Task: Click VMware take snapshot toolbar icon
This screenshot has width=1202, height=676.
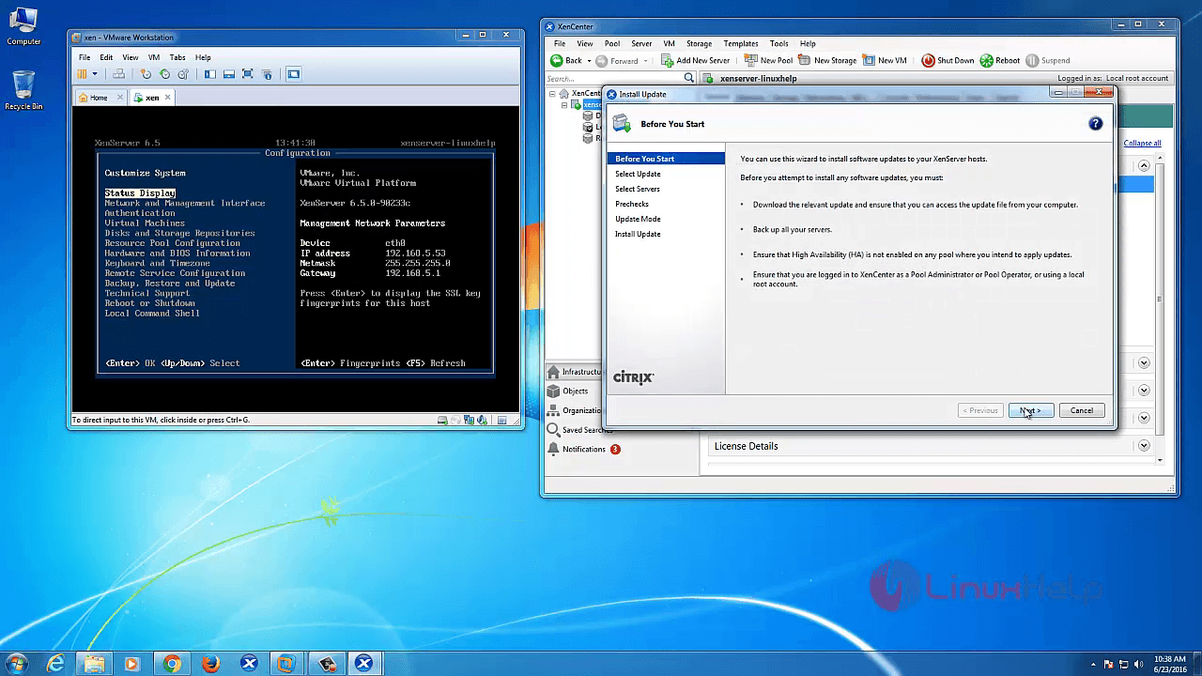Action: click(x=146, y=74)
